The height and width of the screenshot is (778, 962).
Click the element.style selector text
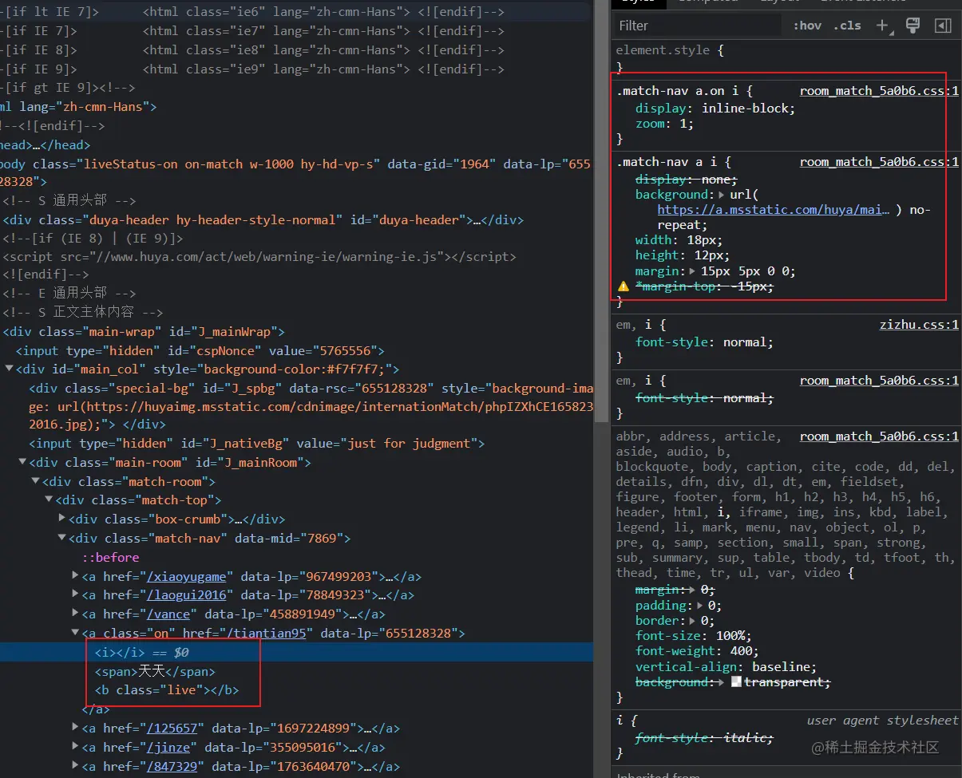pos(663,49)
